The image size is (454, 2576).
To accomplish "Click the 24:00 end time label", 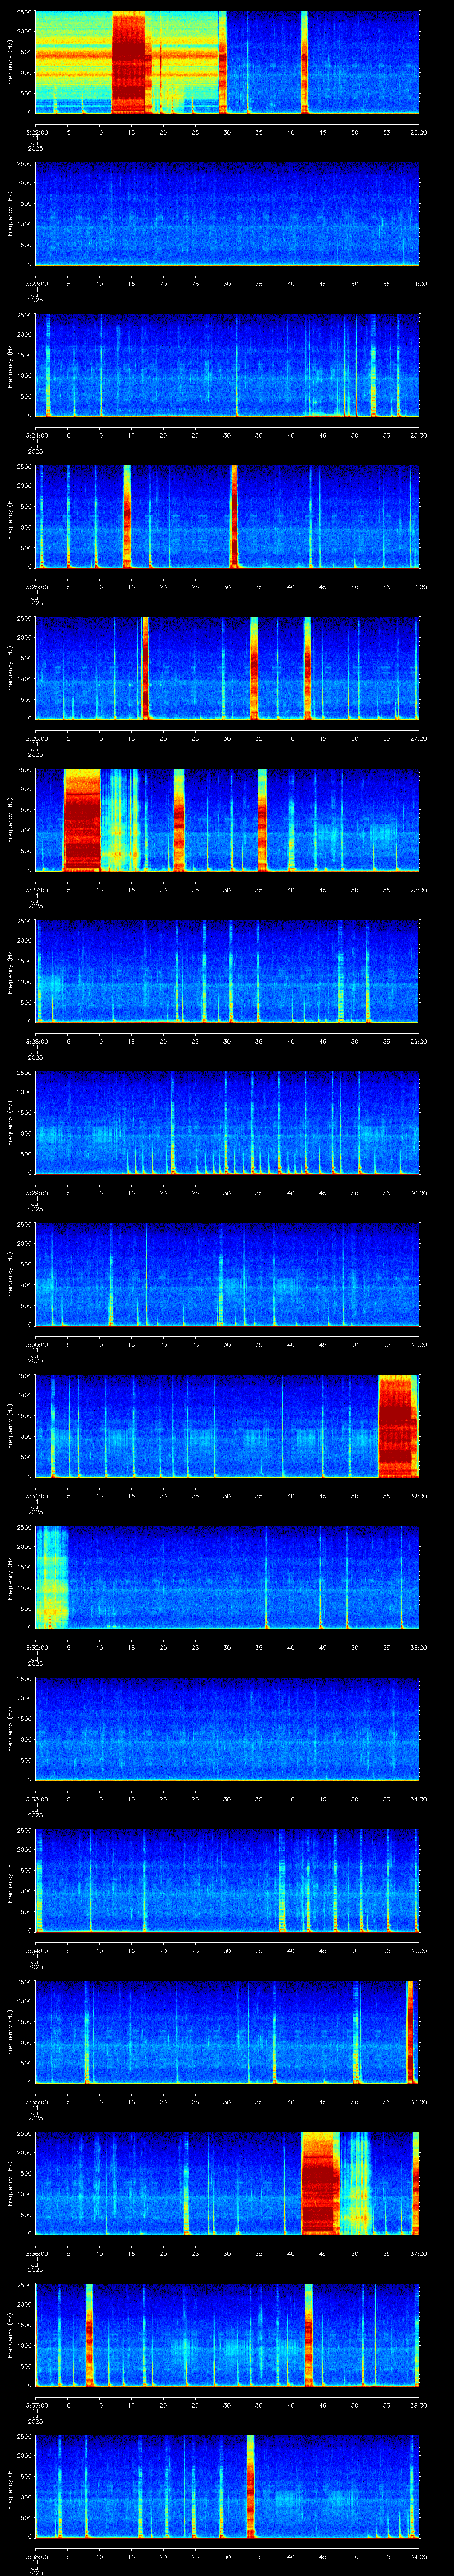I will click(x=417, y=284).
